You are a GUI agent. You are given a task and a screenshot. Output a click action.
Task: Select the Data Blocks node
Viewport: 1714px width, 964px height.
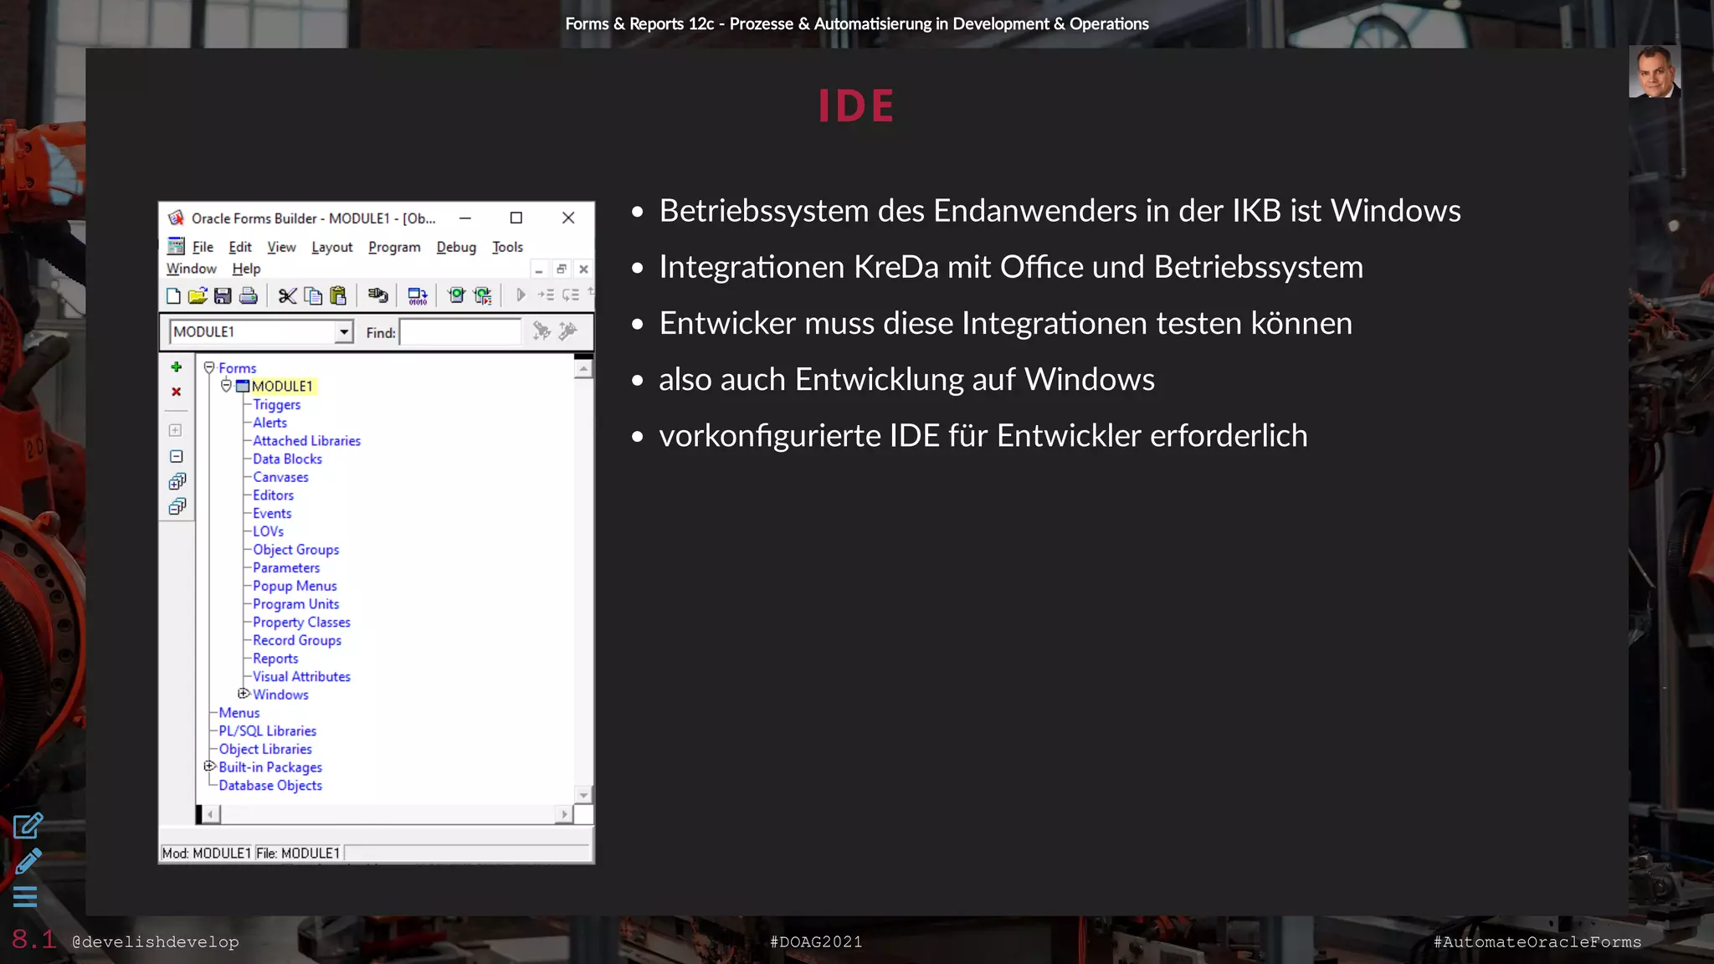tap(287, 459)
